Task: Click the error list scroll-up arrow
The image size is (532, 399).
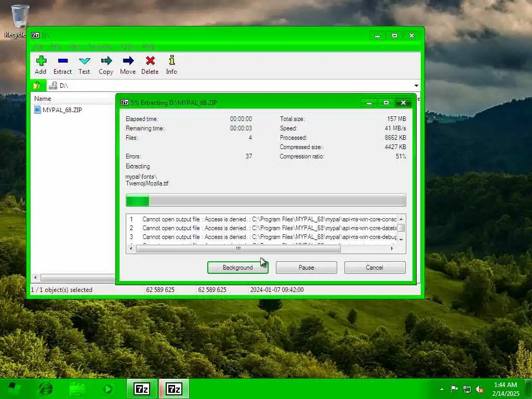Action: (x=401, y=219)
